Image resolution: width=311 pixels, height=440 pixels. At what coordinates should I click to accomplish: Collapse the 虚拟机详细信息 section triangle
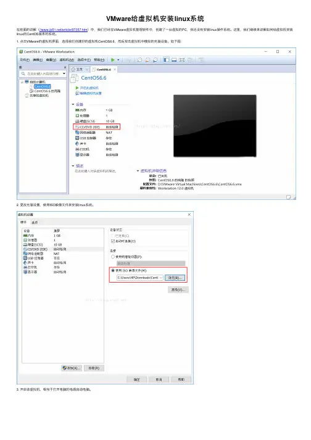138,170
